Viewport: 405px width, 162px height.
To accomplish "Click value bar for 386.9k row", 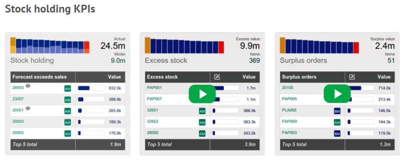I will coord(226,110).
